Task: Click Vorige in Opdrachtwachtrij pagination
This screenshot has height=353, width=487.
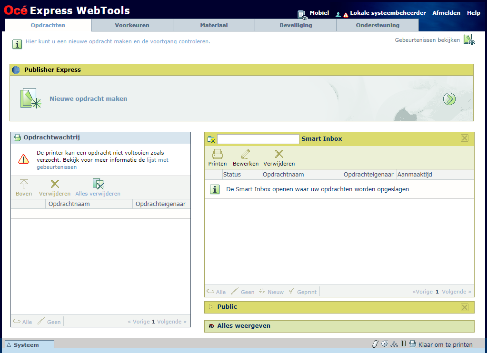Action: coord(139,322)
